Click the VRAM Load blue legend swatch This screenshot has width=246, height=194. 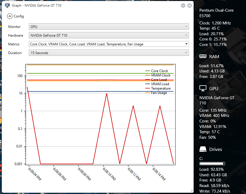point(148,84)
